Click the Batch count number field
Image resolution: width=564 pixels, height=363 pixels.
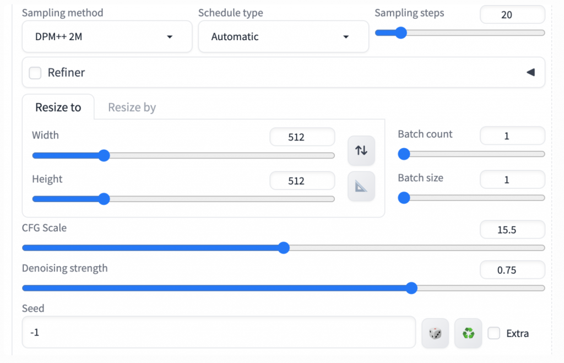(x=512, y=136)
